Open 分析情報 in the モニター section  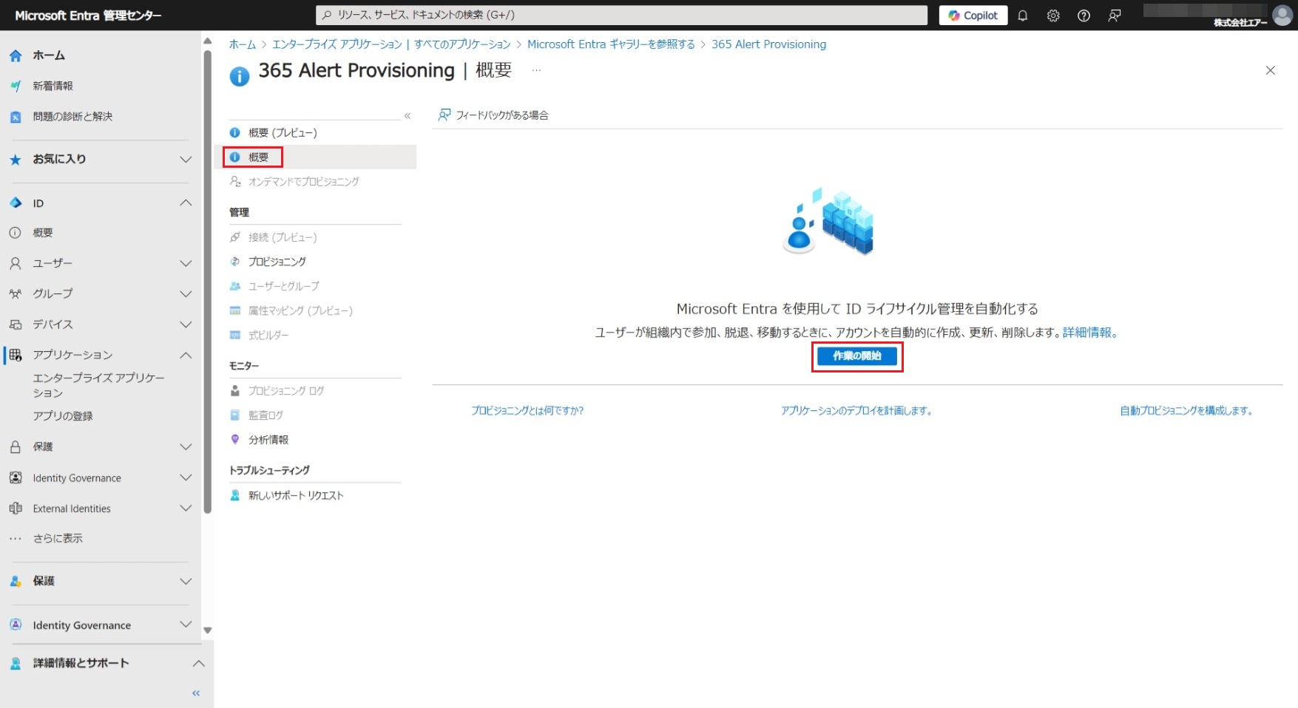click(x=268, y=440)
